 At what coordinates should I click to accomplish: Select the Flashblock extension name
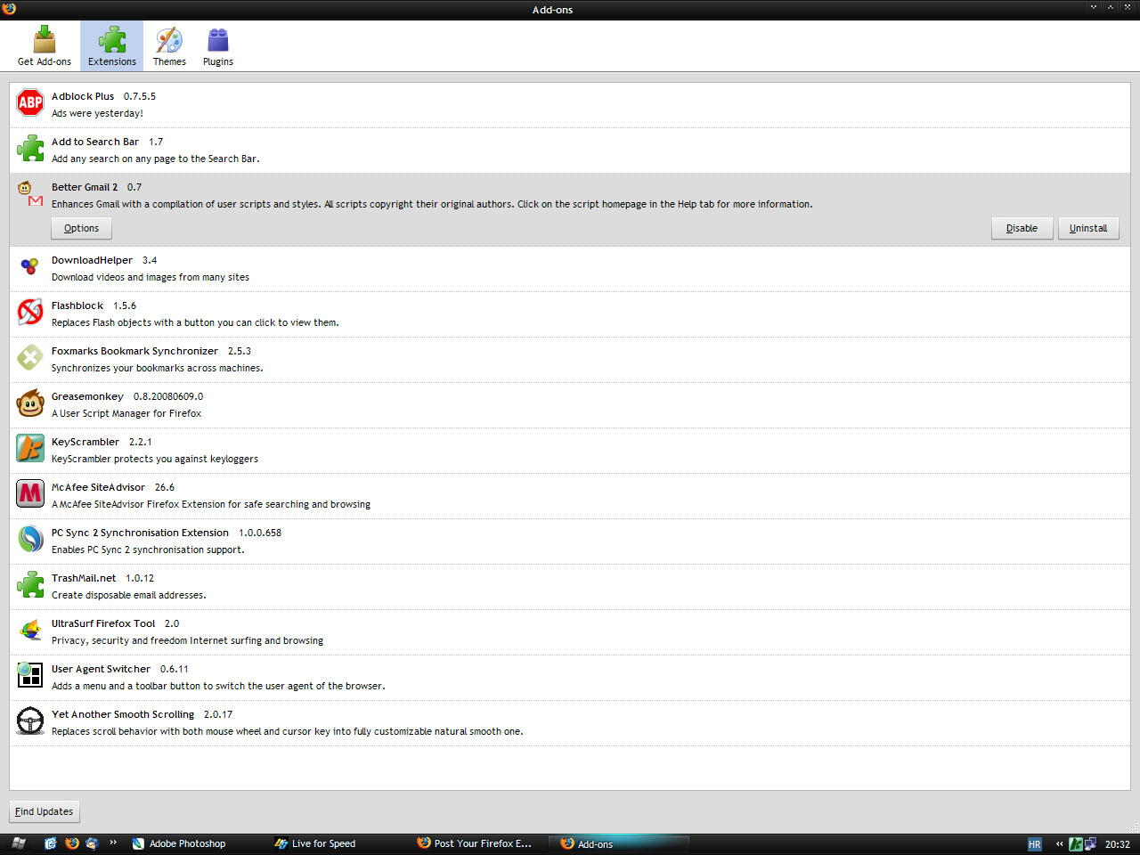(x=77, y=305)
